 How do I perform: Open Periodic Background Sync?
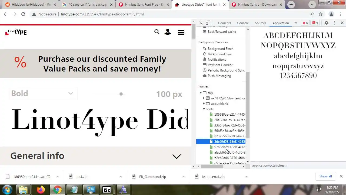226,70
